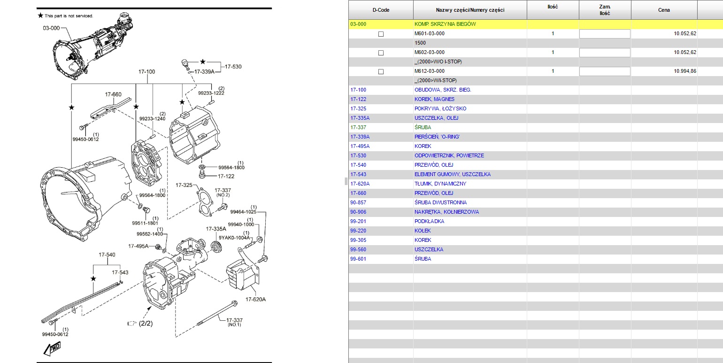Click the 99464-1025 part number in diagram
The height and width of the screenshot is (363, 723).
click(243, 212)
